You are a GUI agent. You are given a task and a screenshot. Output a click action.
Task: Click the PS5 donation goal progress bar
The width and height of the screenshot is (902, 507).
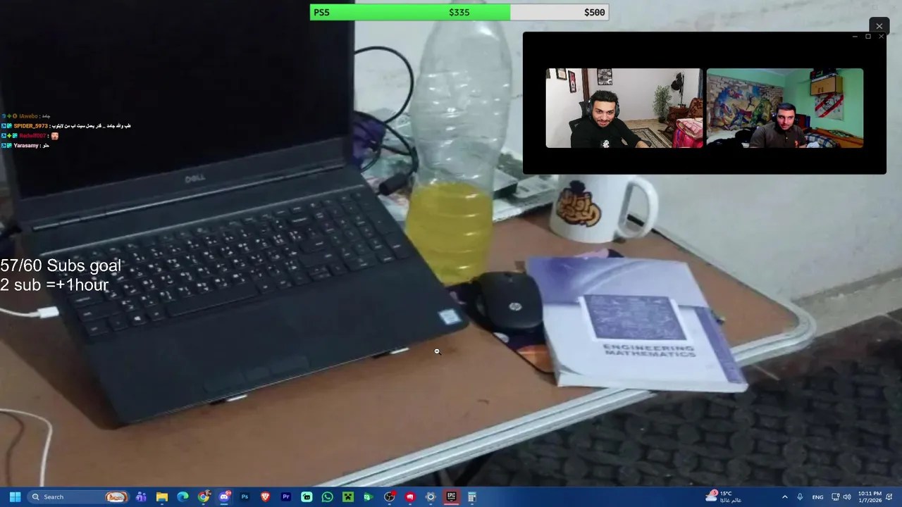459,12
